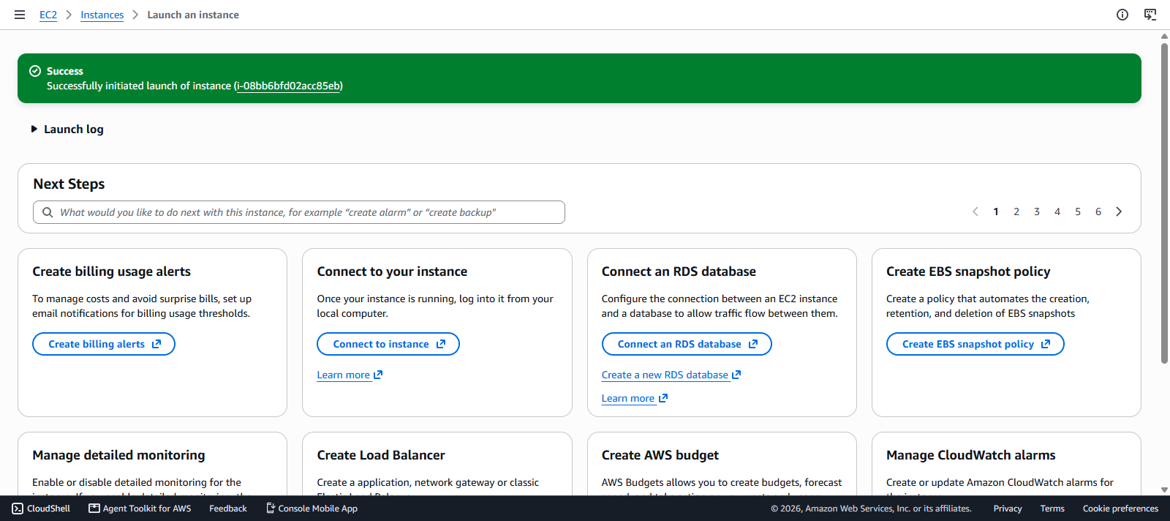Click Connect an RDS database button
Viewport: 1170px width, 521px height.
687,344
